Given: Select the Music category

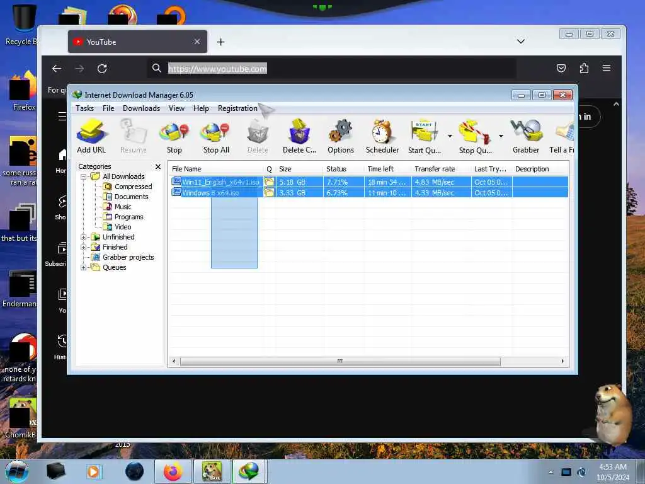Looking at the screenshot, I should [x=123, y=207].
